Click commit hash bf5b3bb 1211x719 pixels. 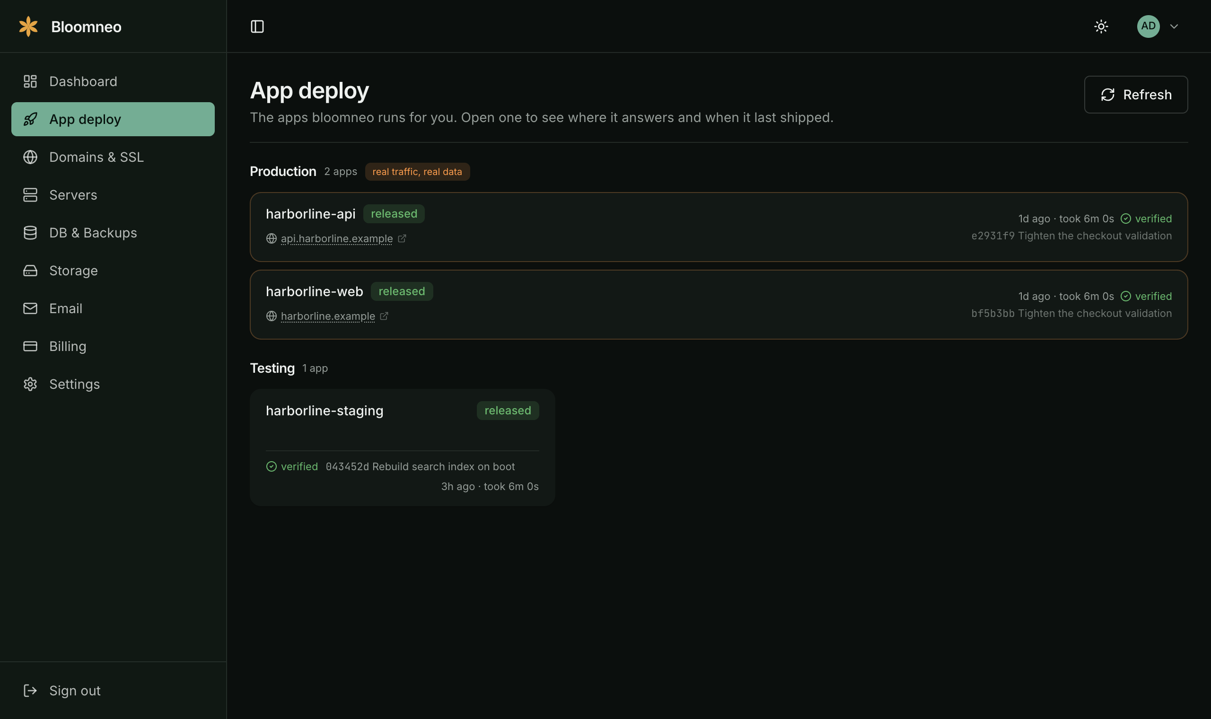[x=992, y=314]
